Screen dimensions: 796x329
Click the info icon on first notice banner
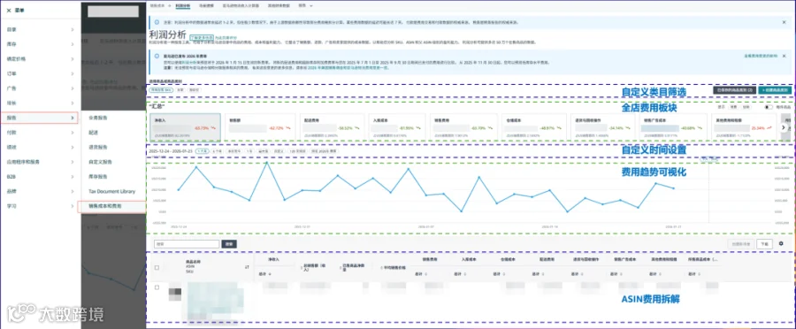tap(157, 22)
